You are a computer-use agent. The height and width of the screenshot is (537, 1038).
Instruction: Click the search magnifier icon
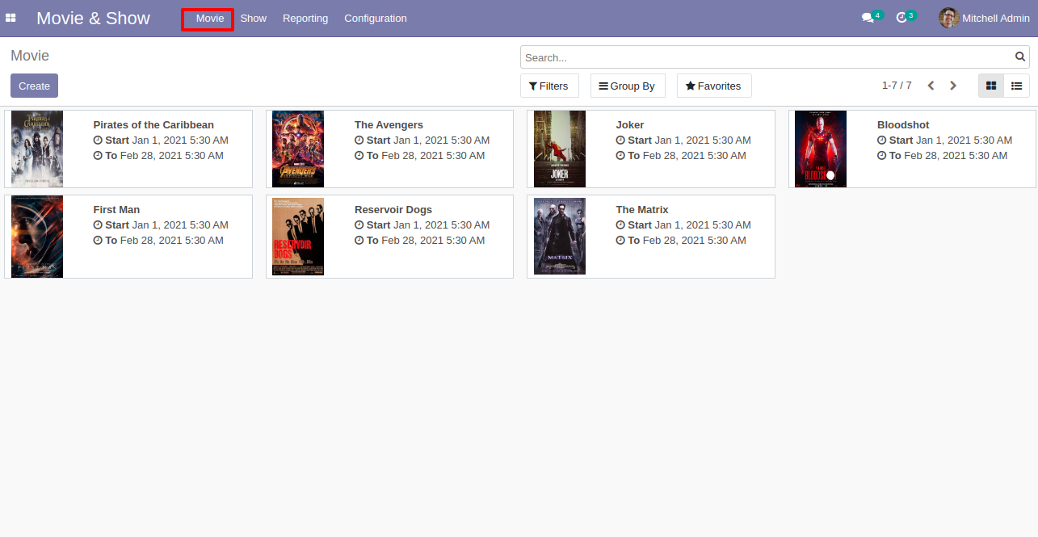(x=1020, y=57)
